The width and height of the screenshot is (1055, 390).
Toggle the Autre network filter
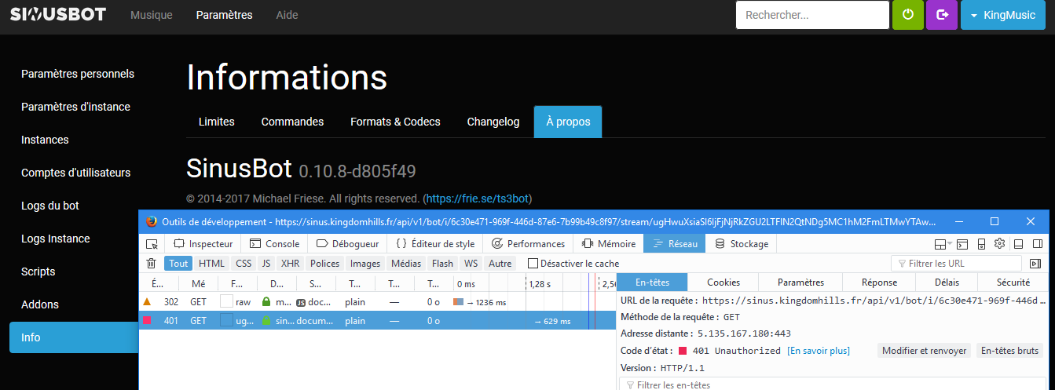pyautogui.click(x=500, y=264)
